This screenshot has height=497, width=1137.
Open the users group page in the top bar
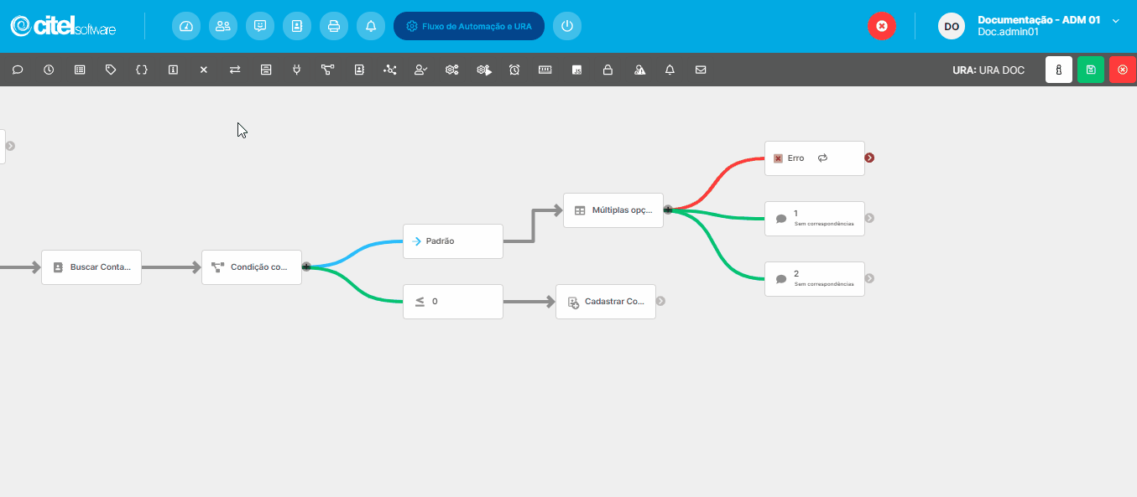pyautogui.click(x=223, y=26)
